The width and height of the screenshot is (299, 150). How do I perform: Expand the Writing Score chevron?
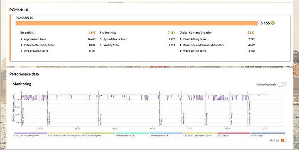pos(101,45)
